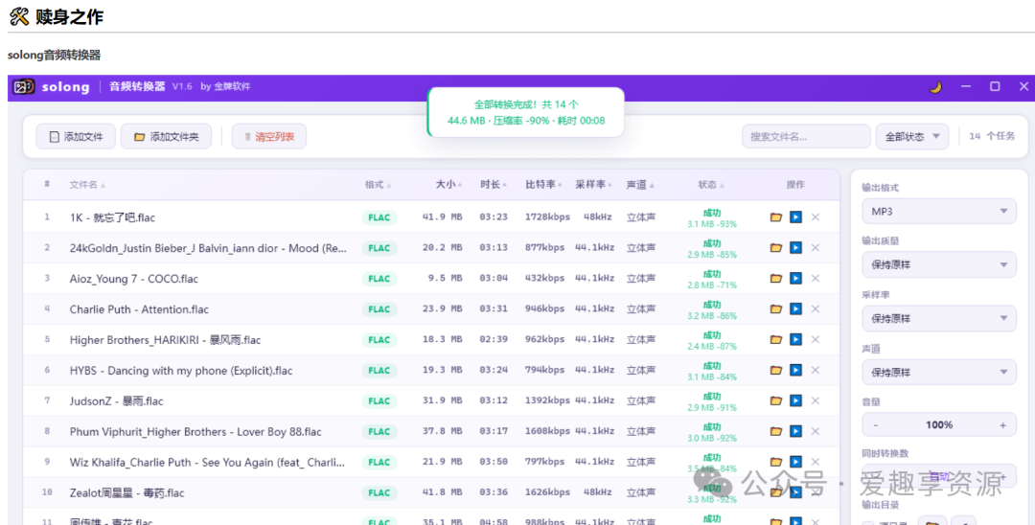Play JudsonZ - 暴雨.flac
The height and width of the screenshot is (525, 1035).
796,400
